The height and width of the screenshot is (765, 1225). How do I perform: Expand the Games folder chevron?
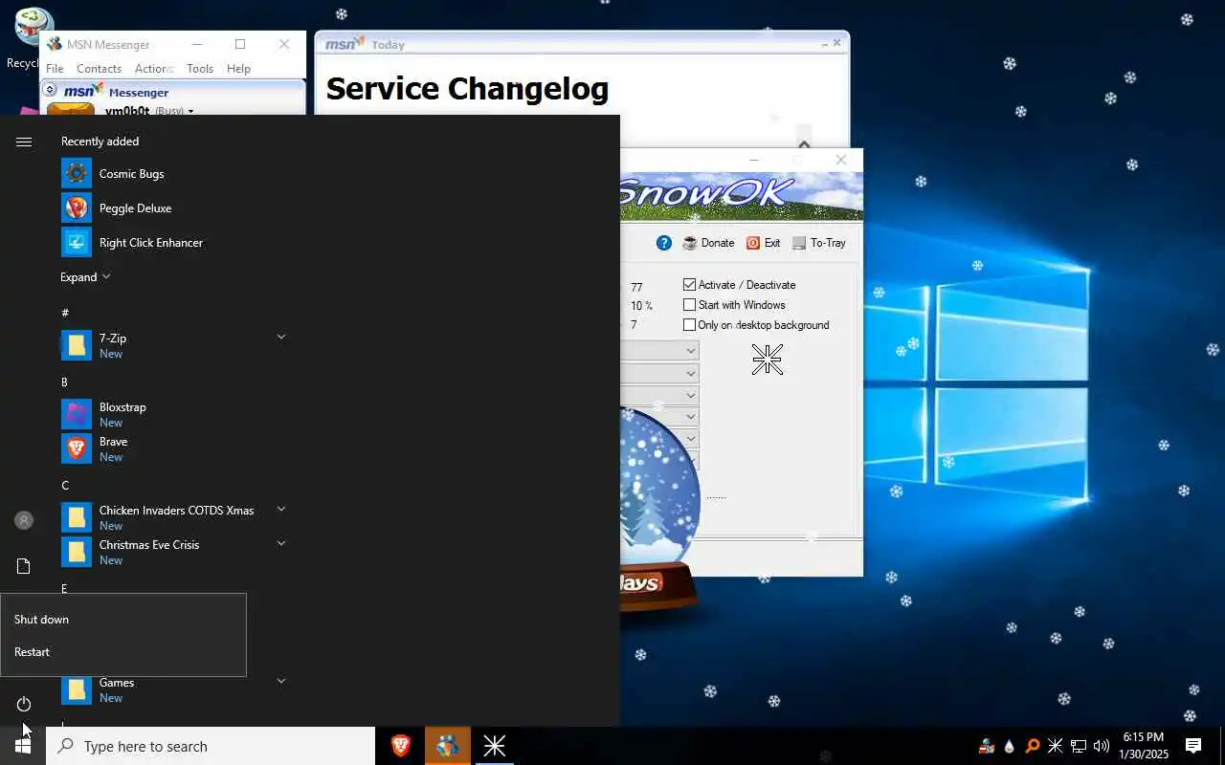click(281, 681)
